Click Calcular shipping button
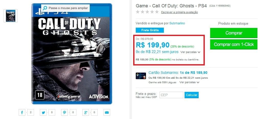The image size is (260, 119). pyautogui.click(x=191, y=95)
